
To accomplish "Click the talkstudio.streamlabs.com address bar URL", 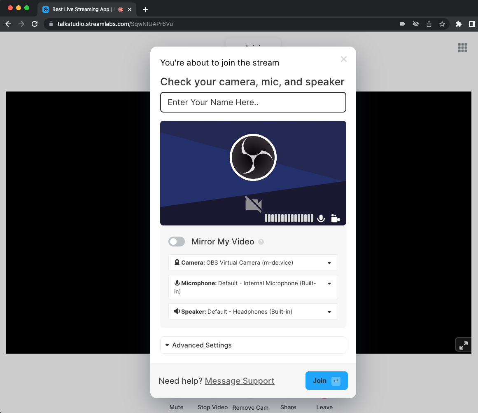I will pos(115,24).
